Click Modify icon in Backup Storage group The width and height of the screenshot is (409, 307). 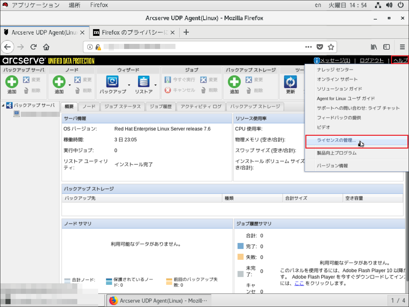tap(249, 79)
